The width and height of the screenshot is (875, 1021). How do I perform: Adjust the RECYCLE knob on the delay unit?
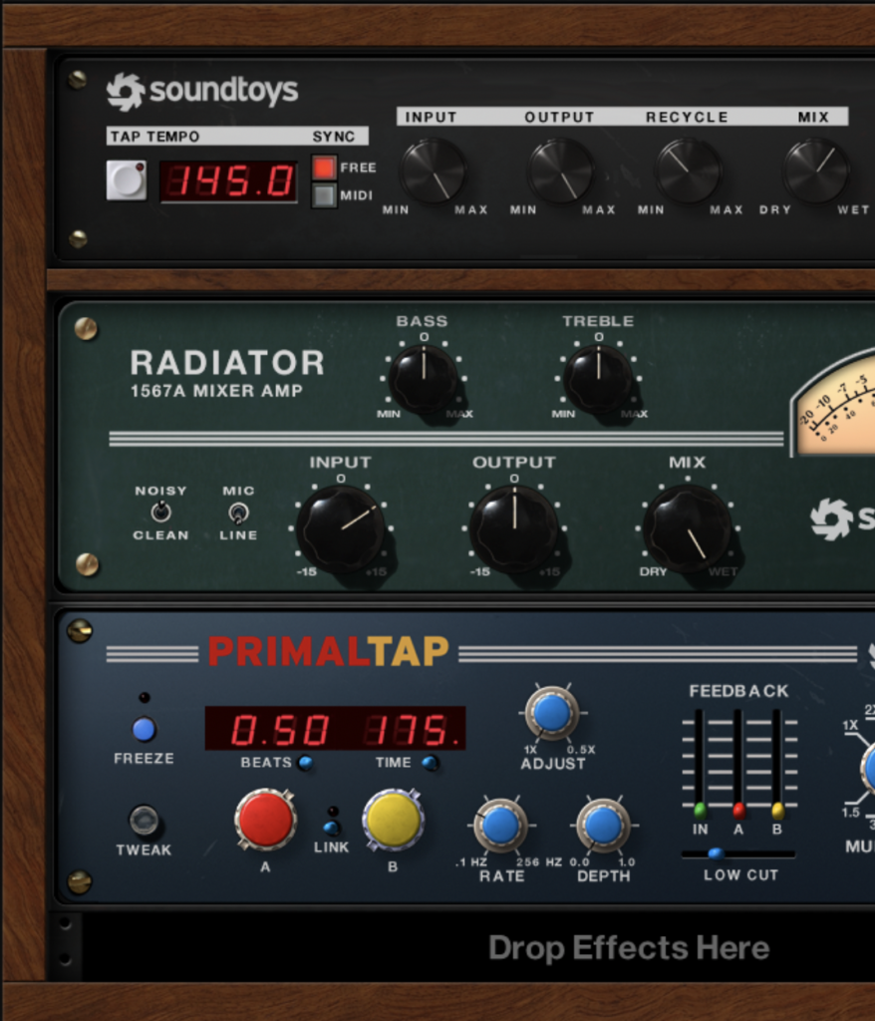point(687,170)
